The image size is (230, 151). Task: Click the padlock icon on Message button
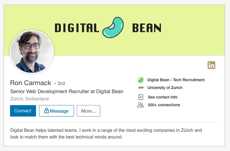click(47, 111)
